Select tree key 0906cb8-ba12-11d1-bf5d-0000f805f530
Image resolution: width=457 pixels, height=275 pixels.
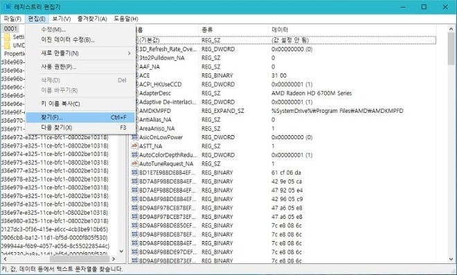55,238
